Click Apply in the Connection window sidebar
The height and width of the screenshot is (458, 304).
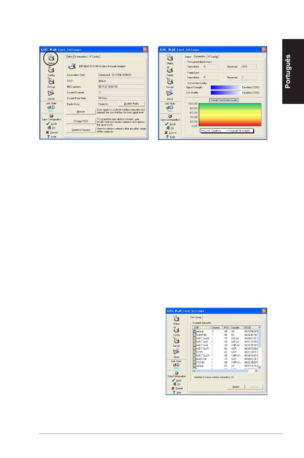pos(170,124)
